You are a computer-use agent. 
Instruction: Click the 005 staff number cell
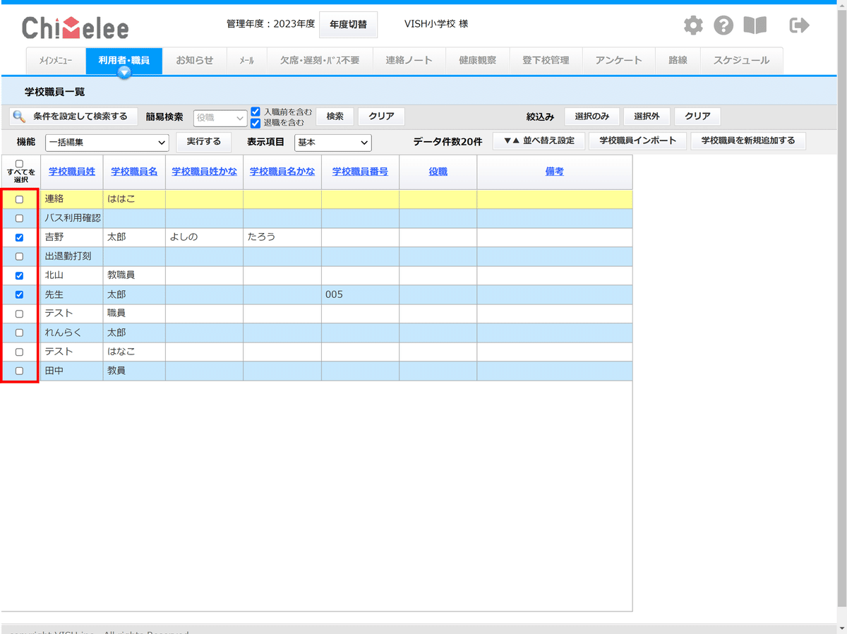pos(360,294)
